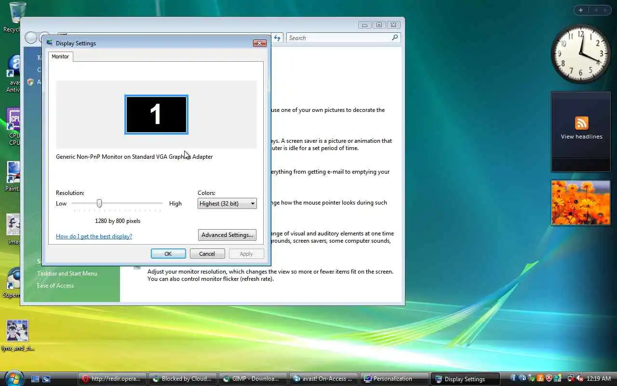Click the RSS feed headlines gadget
Viewport: 617px width, 386px height.
[581, 131]
